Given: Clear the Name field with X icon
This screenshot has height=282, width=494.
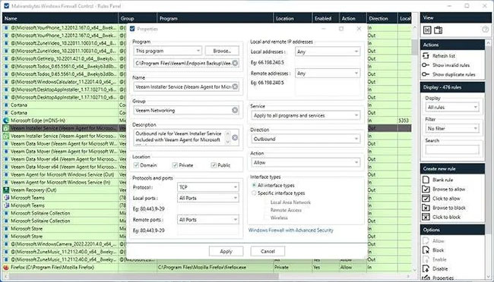Looking at the screenshot, I should (x=235, y=86).
